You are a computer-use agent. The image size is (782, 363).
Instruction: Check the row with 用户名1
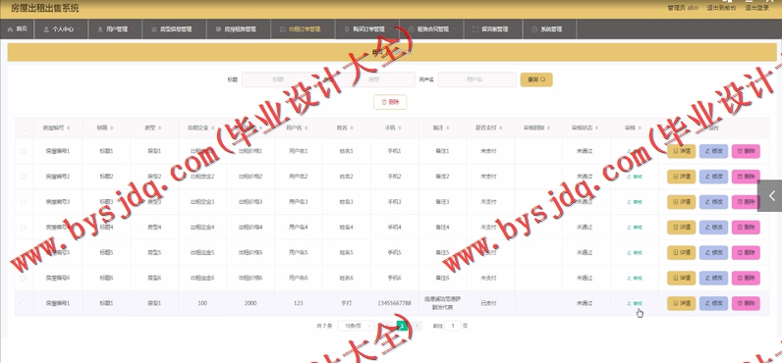(24, 151)
